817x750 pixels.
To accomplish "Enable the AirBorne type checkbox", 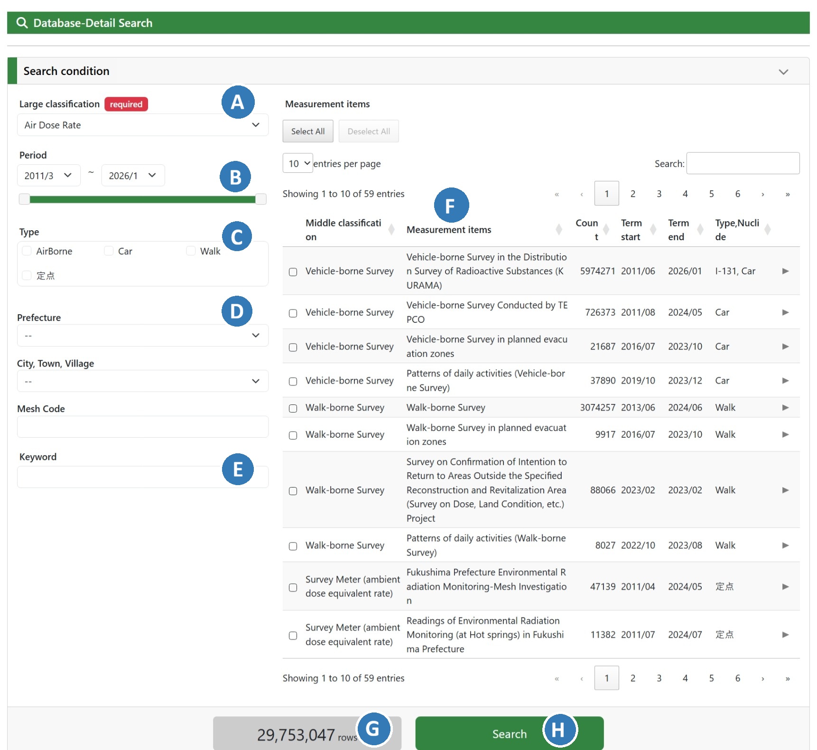I will pos(27,251).
